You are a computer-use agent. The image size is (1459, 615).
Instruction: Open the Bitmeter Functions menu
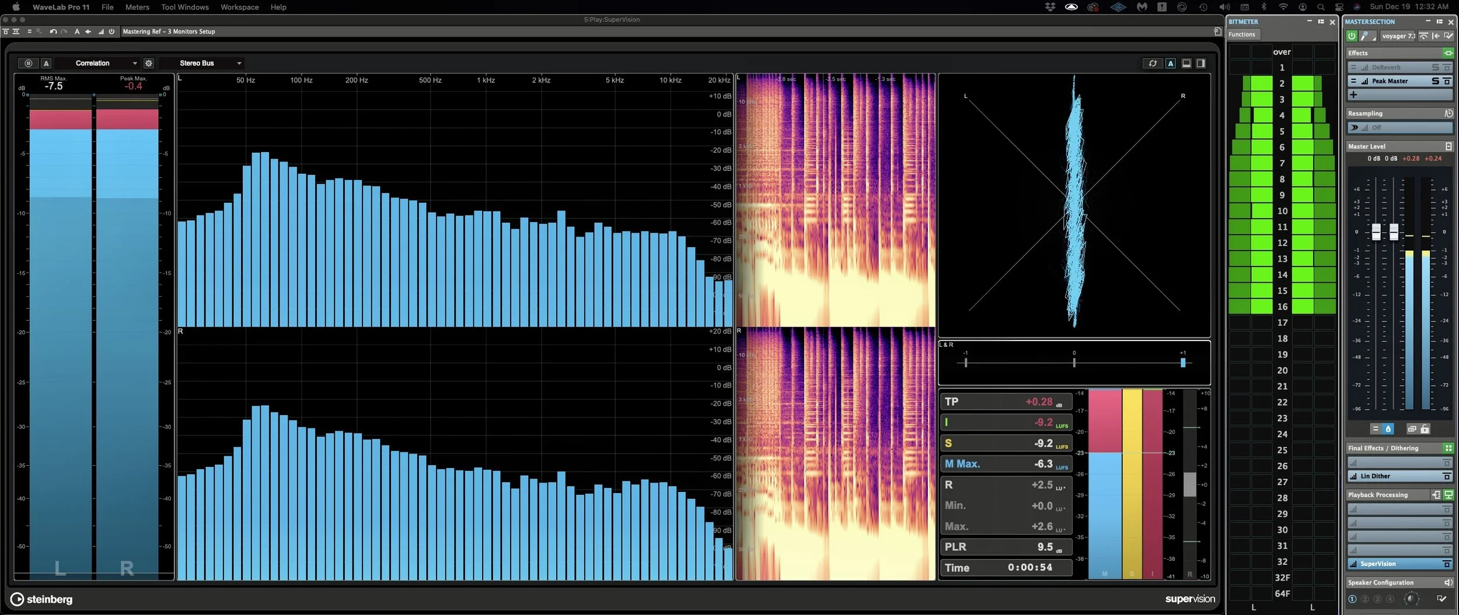pos(1243,34)
